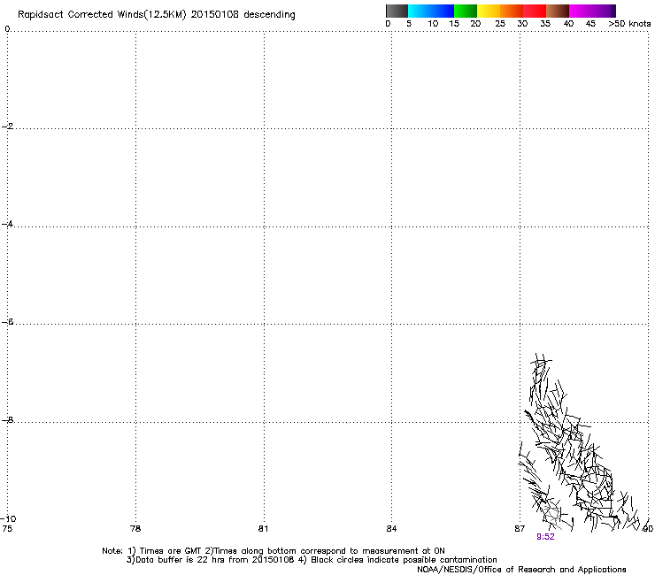Click the longitude '81' axis label

pos(263,529)
